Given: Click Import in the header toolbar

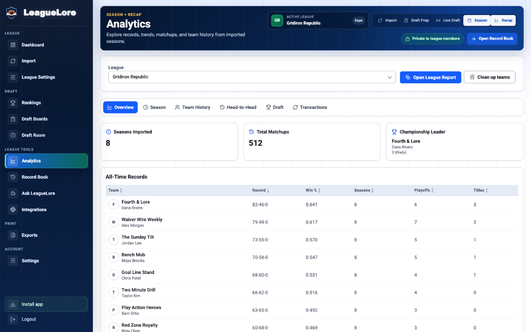Looking at the screenshot, I should click(x=387, y=20).
